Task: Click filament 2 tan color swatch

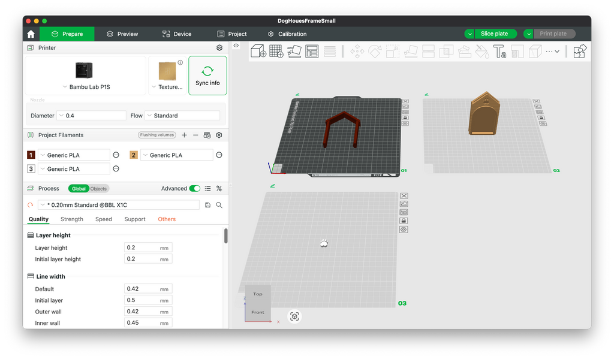Action: (134, 155)
